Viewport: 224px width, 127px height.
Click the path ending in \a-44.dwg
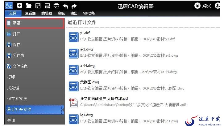[128, 72]
